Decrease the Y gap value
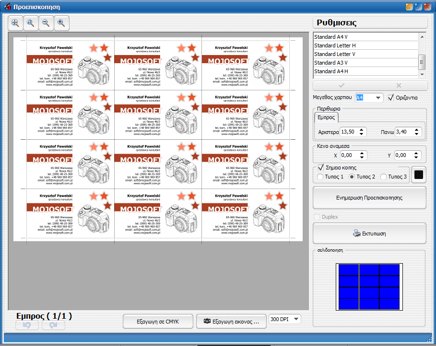Image resolution: width=436 pixels, height=346 pixels. point(416,157)
